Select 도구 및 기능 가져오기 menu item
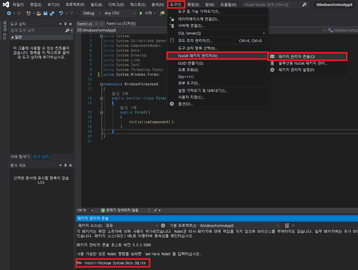 click(218, 11)
